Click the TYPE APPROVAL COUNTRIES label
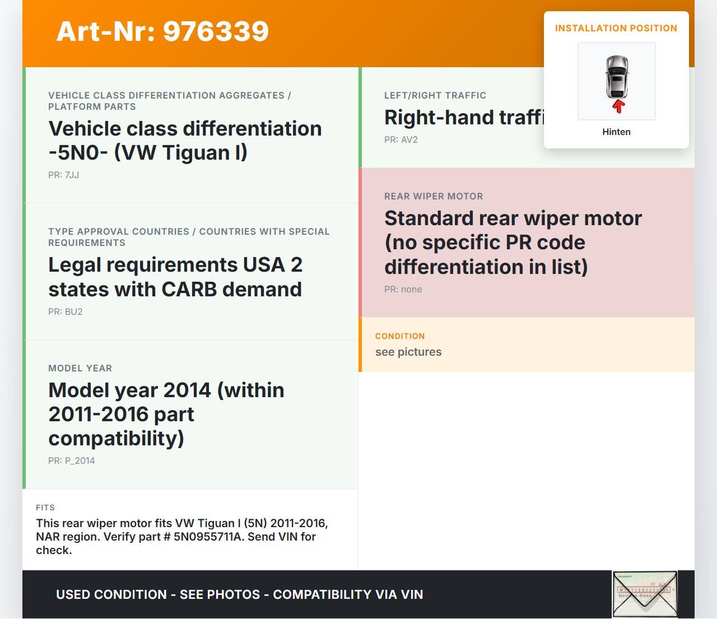The height and width of the screenshot is (619, 717). click(x=189, y=237)
